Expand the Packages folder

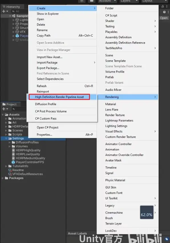pyautogui.click(x=3, y=178)
